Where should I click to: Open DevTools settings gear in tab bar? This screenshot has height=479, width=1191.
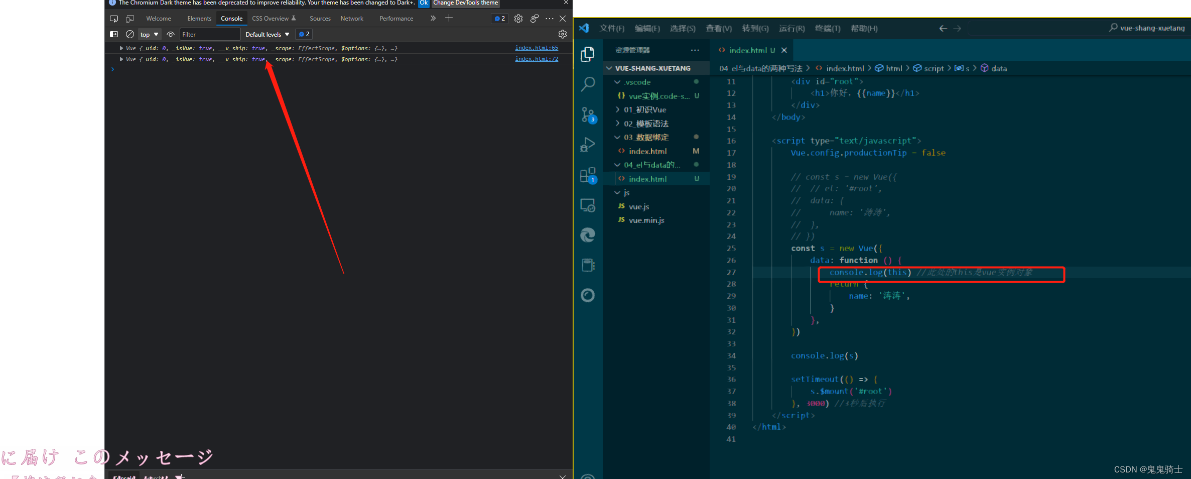[x=518, y=19]
